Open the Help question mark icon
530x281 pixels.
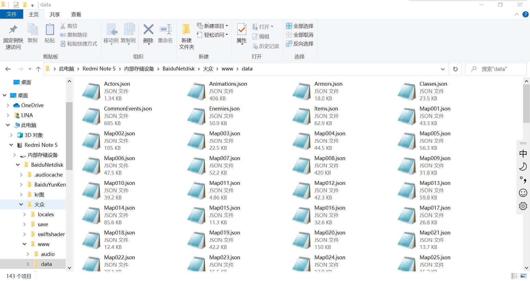pos(526,14)
